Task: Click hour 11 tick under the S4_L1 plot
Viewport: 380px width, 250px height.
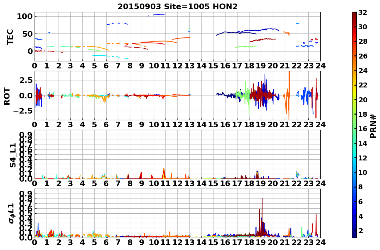Action: 166,183
